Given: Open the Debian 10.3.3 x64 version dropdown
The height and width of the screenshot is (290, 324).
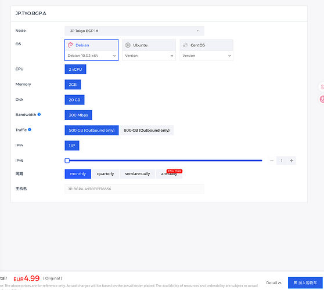Looking at the screenshot, I should pos(91,56).
